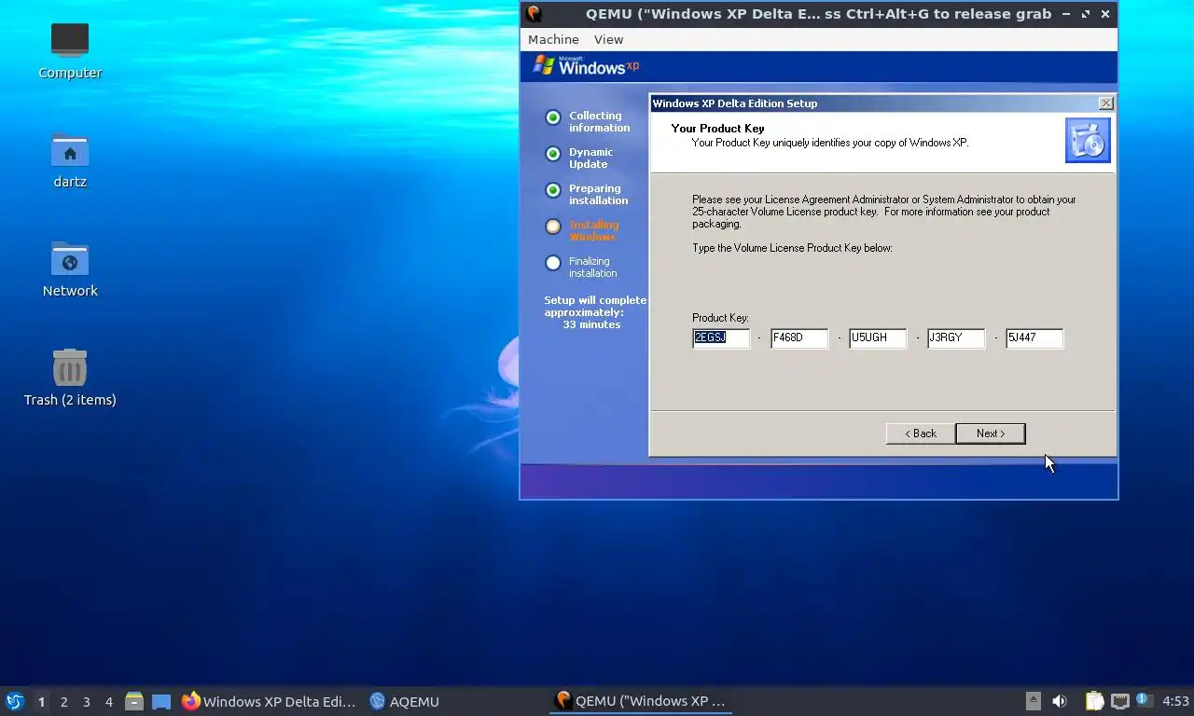Click the first product key field 2EGSJ
The height and width of the screenshot is (716, 1194).
(721, 338)
